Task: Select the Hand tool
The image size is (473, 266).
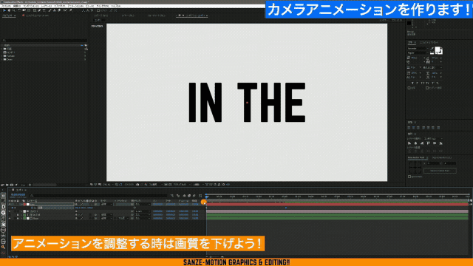Action: pos(9,10)
